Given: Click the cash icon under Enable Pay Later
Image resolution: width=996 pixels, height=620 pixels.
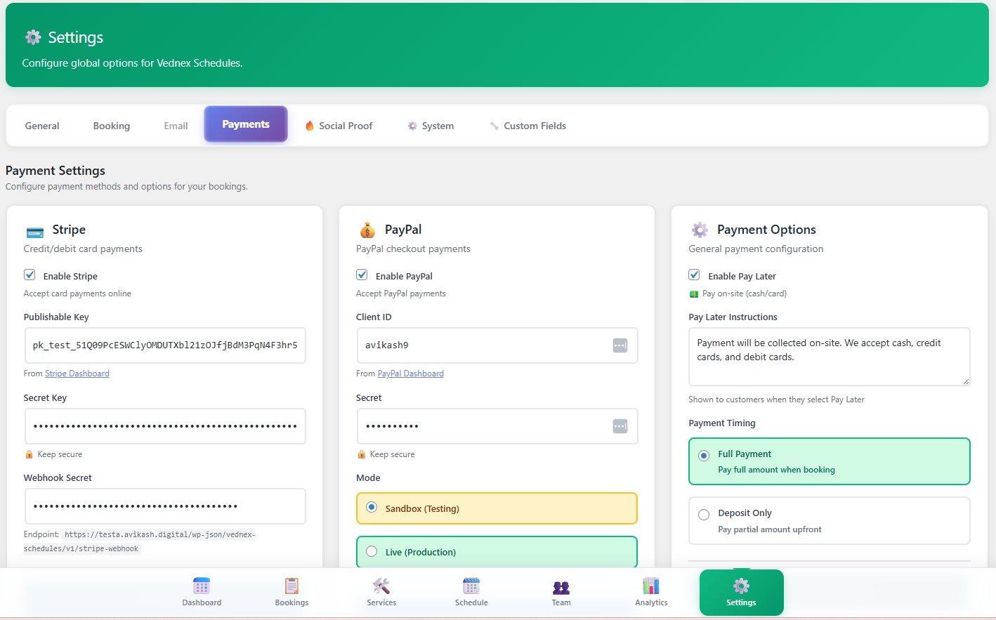Looking at the screenshot, I should [x=694, y=294].
